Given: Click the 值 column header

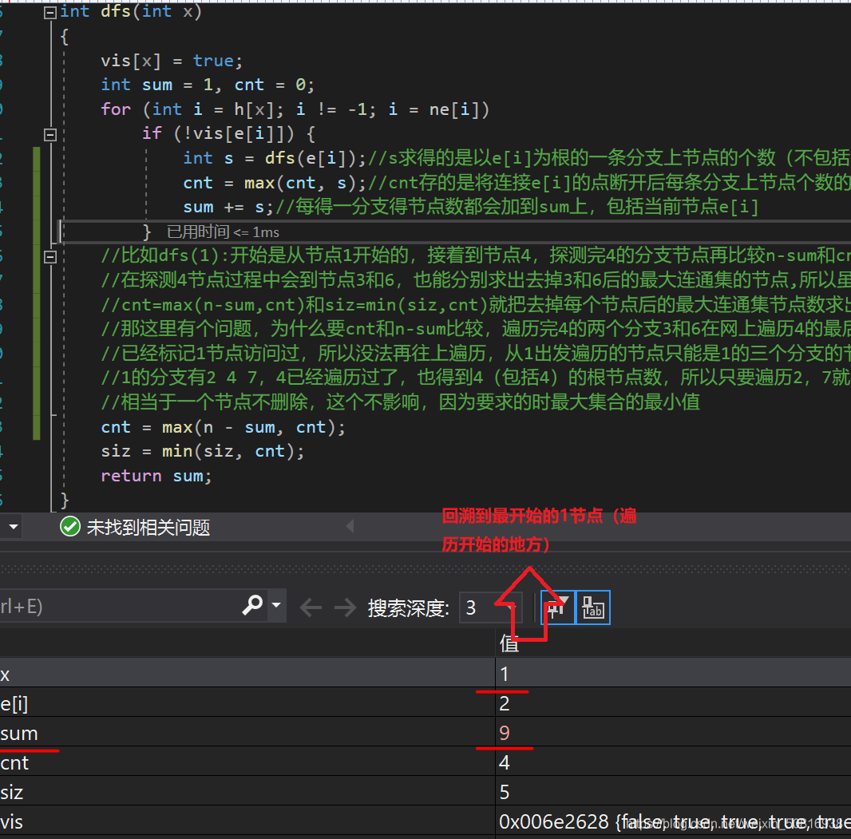Looking at the screenshot, I should click(x=509, y=643).
